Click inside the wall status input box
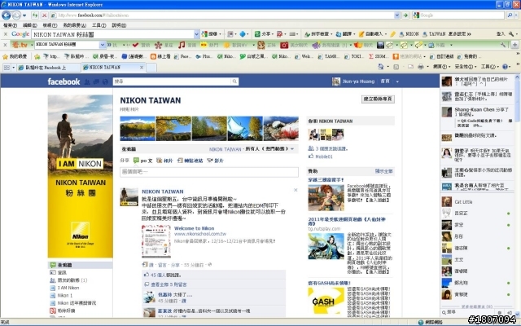Screen dimensions: 521x326 click(209, 172)
